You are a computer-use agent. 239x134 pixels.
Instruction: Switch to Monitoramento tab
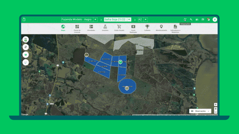coord(161,28)
